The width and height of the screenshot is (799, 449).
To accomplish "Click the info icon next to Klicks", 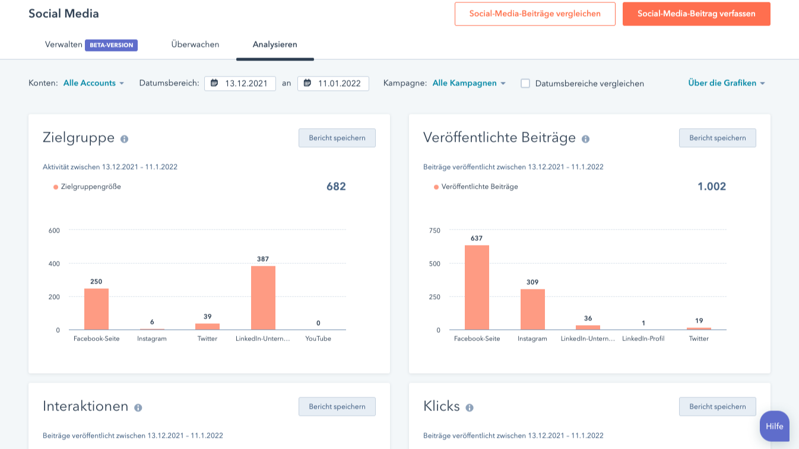I will (470, 407).
